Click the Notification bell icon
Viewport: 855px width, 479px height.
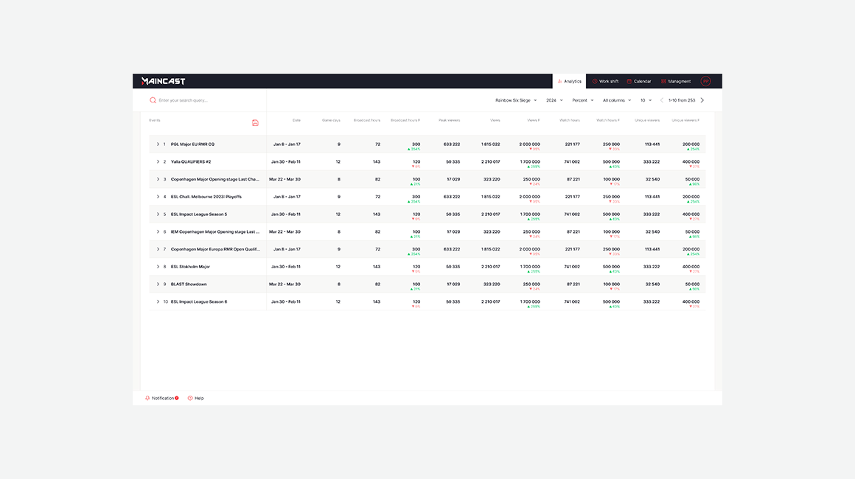(x=147, y=398)
